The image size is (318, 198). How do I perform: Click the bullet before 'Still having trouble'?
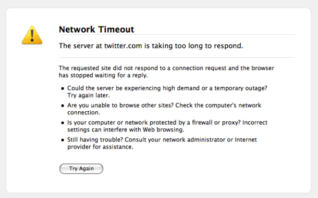(63, 140)
